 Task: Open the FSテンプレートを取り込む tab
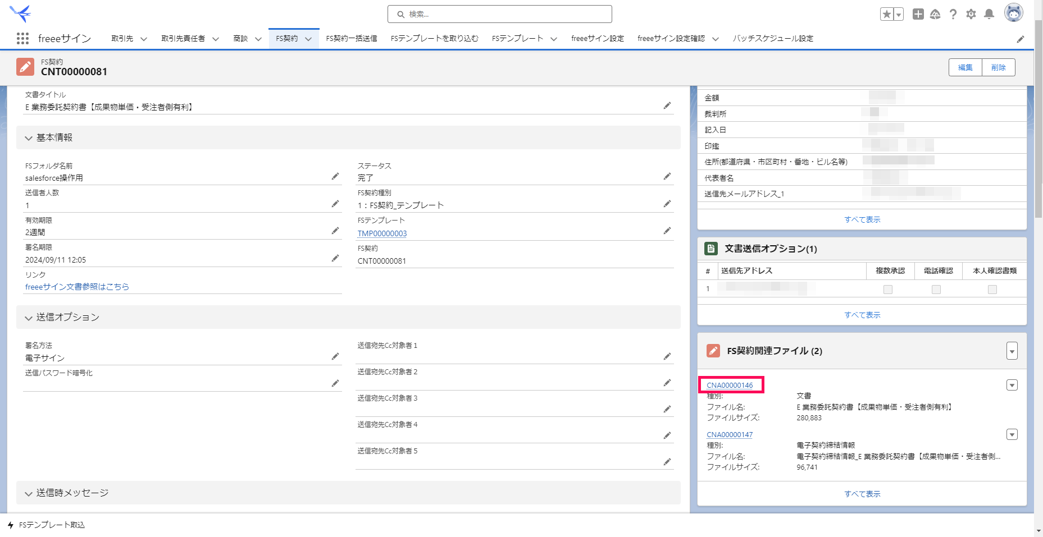pyautogui.click(x=435, y=39)
